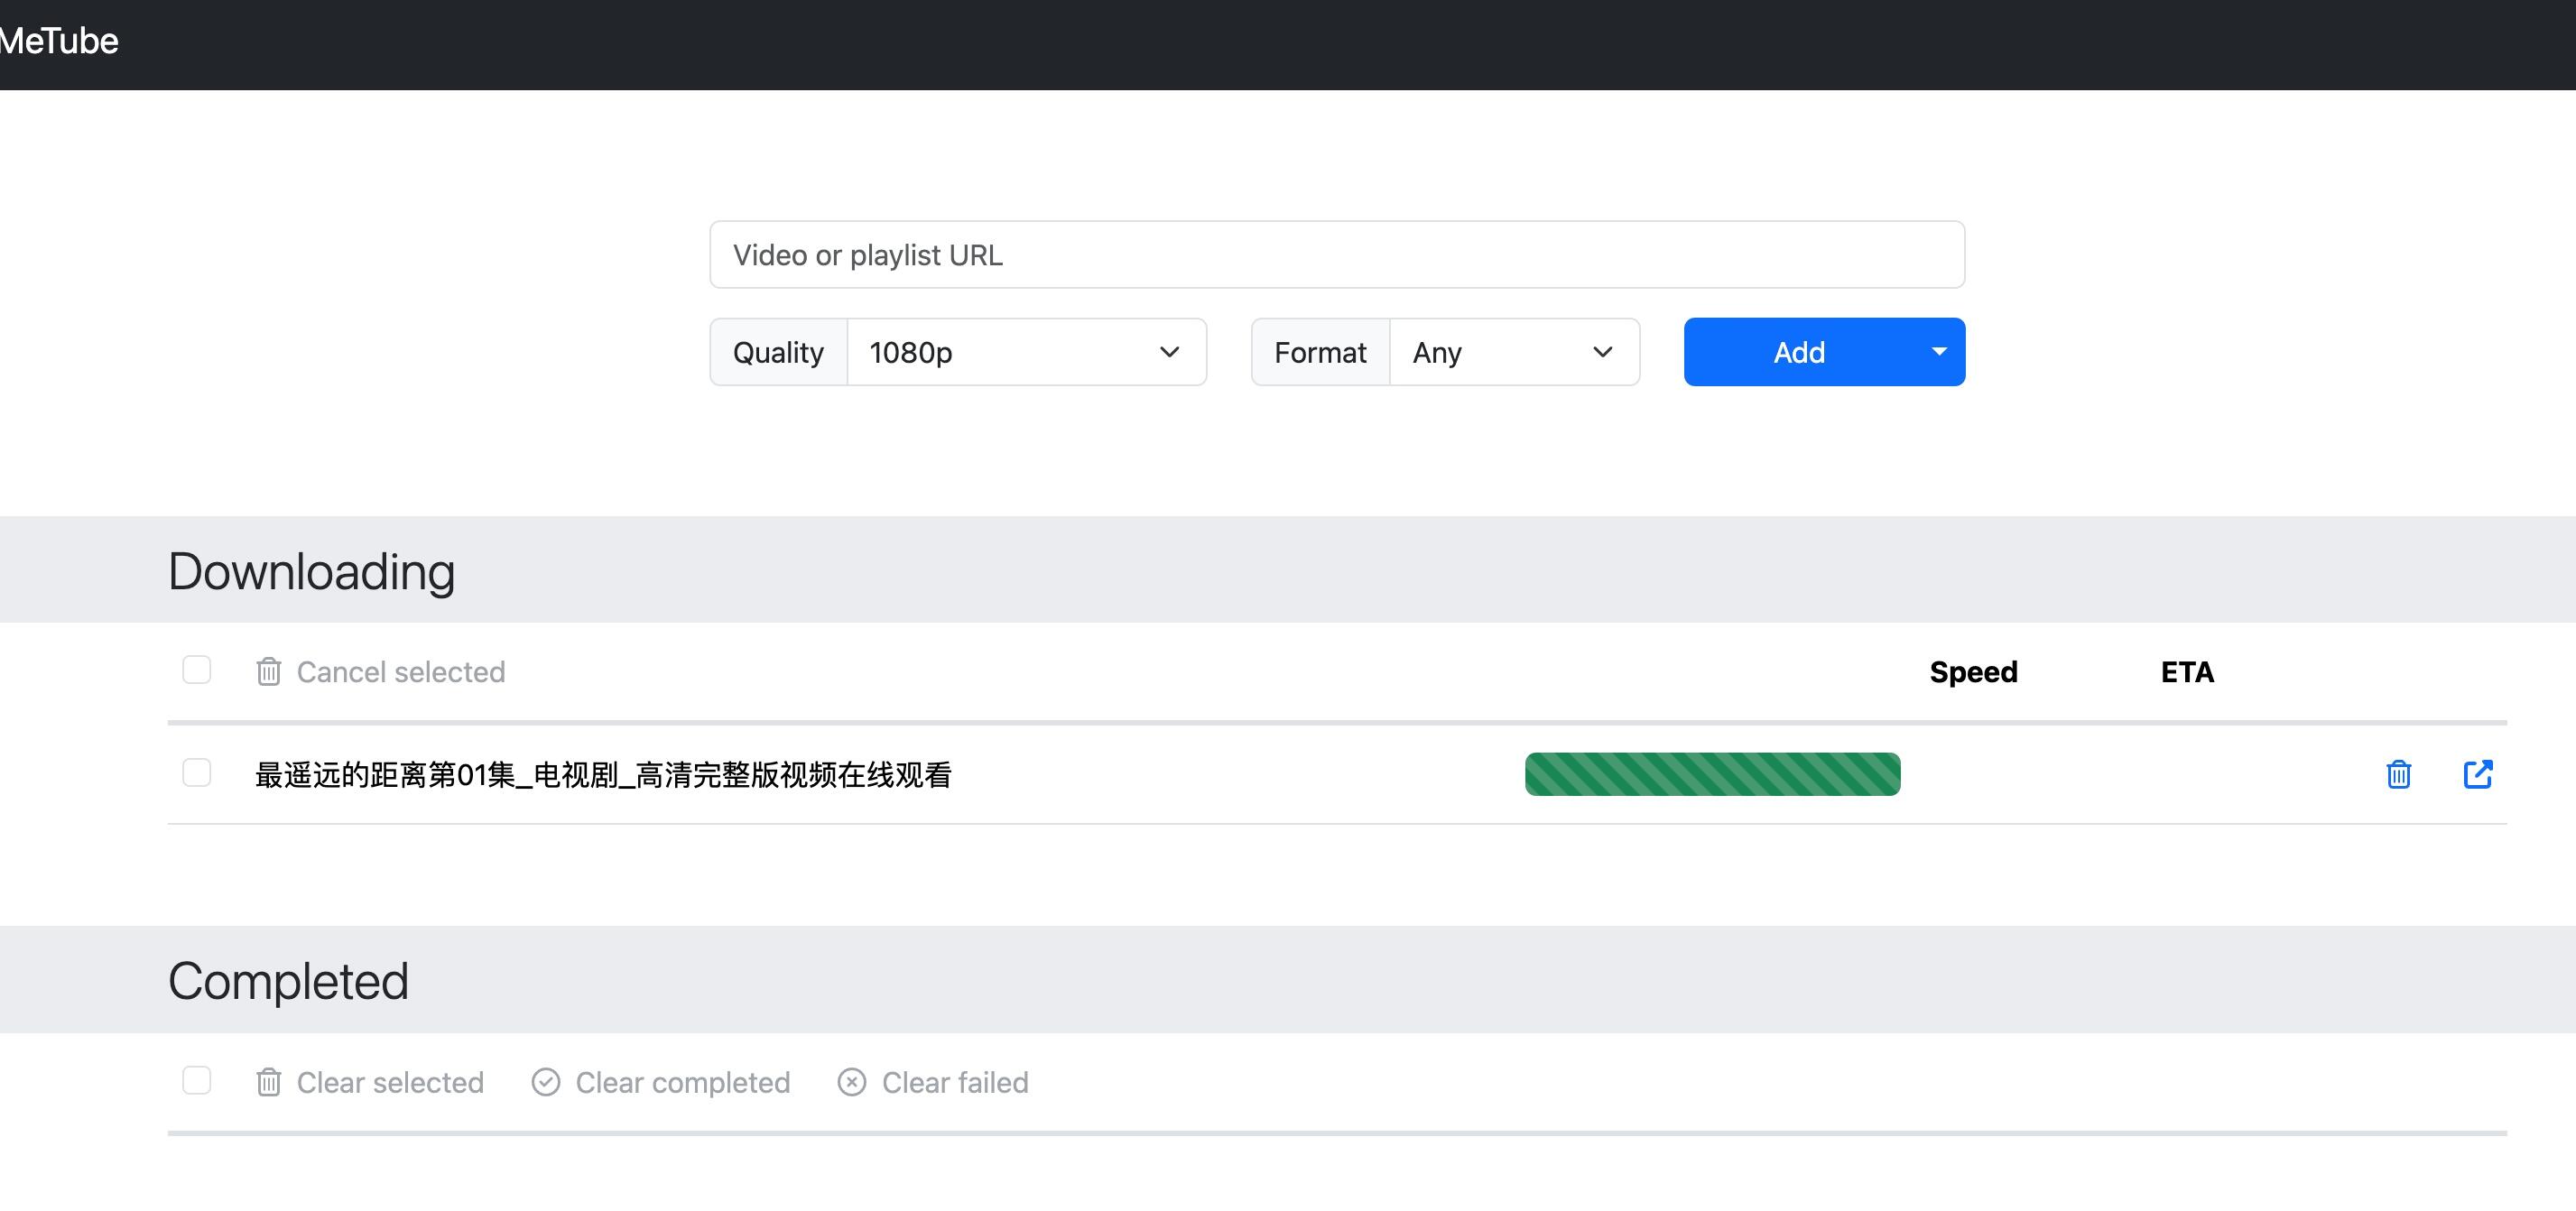Screen dimensions: 2576x1211
Task: Click the Clear completed text
Action: pos(682,1082)
